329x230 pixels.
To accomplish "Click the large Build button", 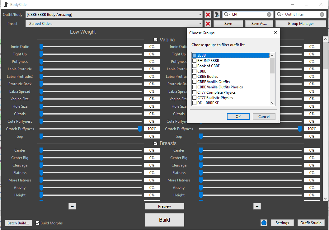I will [x=164, y=220].
